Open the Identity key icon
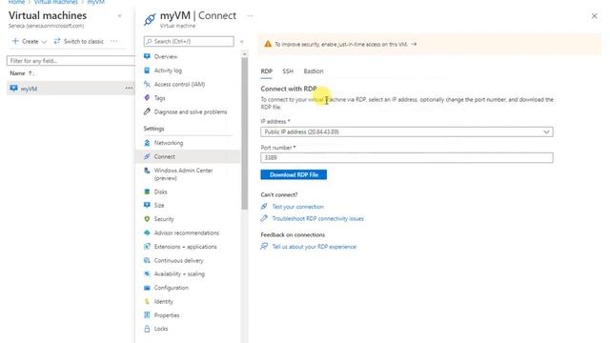Viewport: 610px width, 343px height. pos(147,301)
